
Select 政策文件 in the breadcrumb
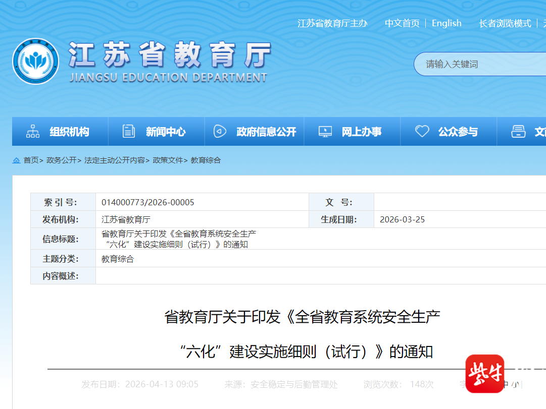click(168, 160)
